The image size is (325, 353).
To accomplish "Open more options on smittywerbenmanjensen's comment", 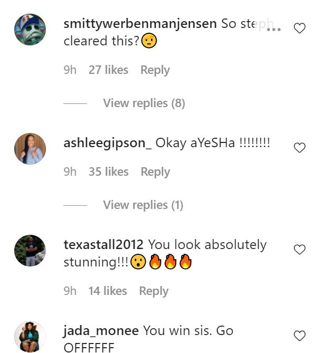I will (274, 29).
